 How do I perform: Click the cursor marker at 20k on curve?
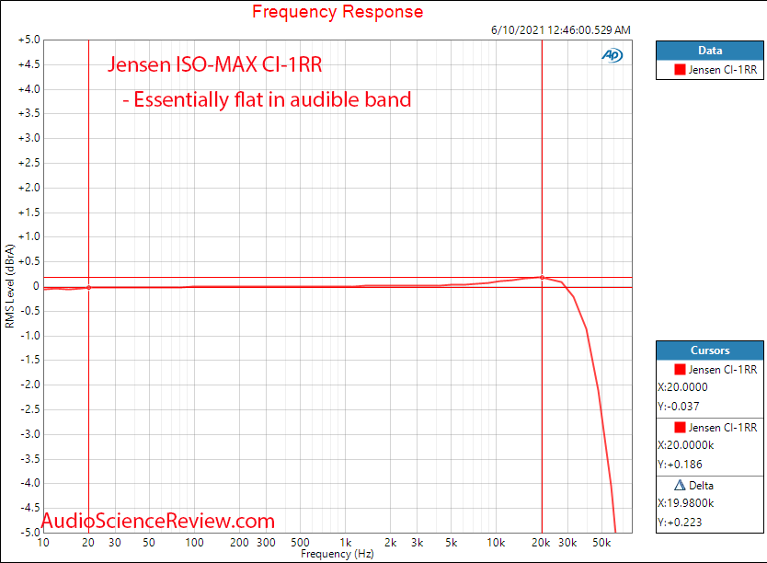(x=542, y=277)
